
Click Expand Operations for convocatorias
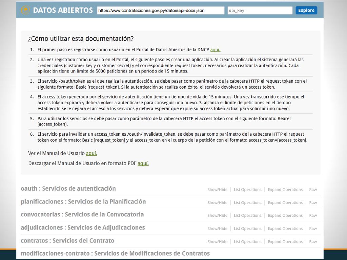(285, 215)
